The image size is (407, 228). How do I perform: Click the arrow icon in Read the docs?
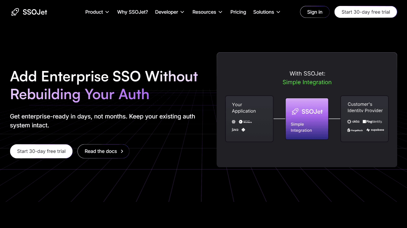122,151
